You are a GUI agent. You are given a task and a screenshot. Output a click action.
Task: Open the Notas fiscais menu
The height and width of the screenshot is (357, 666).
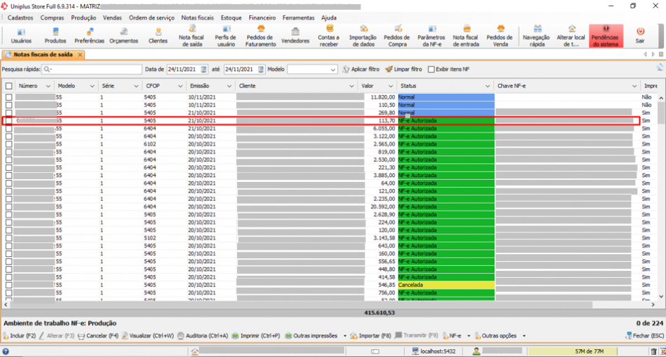tap(198, 17)
